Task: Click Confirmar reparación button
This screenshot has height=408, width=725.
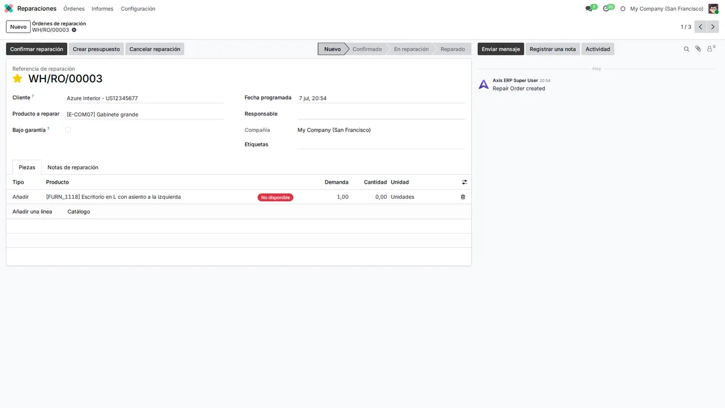Action: [36, 49]
